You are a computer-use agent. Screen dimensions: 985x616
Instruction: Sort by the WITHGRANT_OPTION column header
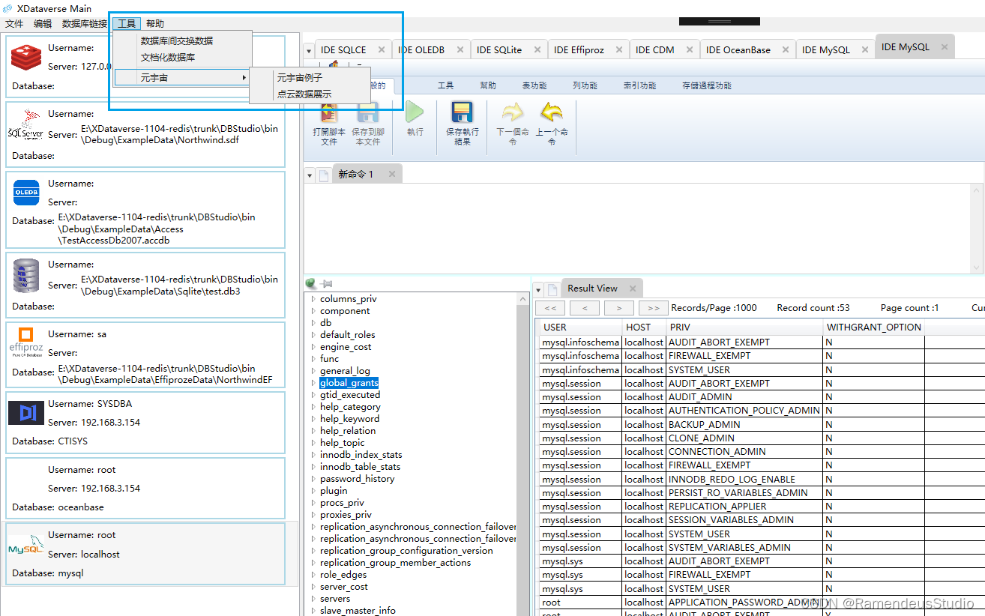(873, 327)
